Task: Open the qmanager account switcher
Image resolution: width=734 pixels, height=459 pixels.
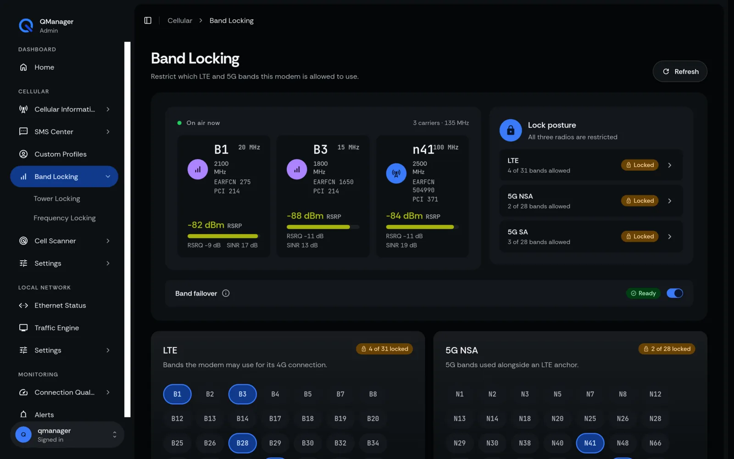Action: 67,435
